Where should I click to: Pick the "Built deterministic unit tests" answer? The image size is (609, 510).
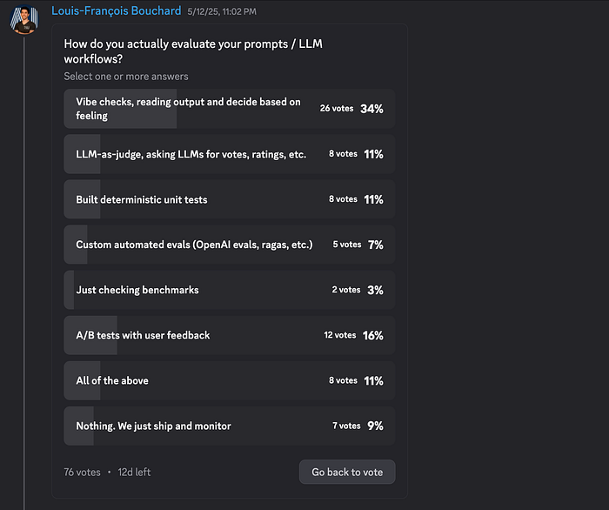coord(141,199)
